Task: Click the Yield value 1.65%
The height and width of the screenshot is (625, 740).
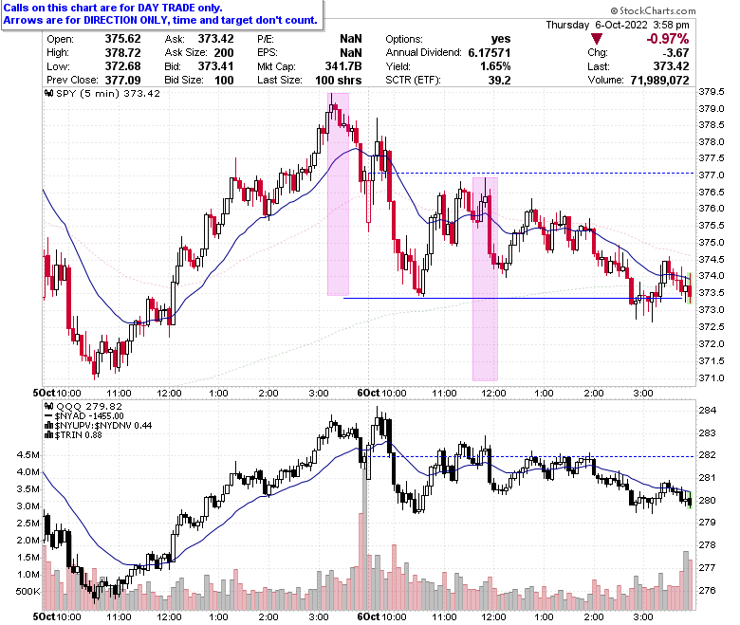Action: [495, 66]
